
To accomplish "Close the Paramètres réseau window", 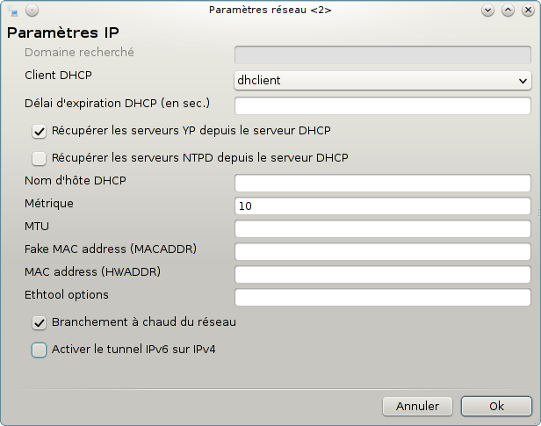I will 528,11.
